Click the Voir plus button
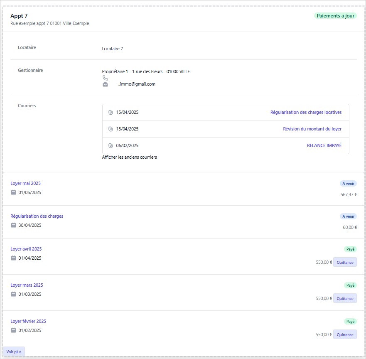The height and width of the screenshot is (359, 366). click(14, 352)
